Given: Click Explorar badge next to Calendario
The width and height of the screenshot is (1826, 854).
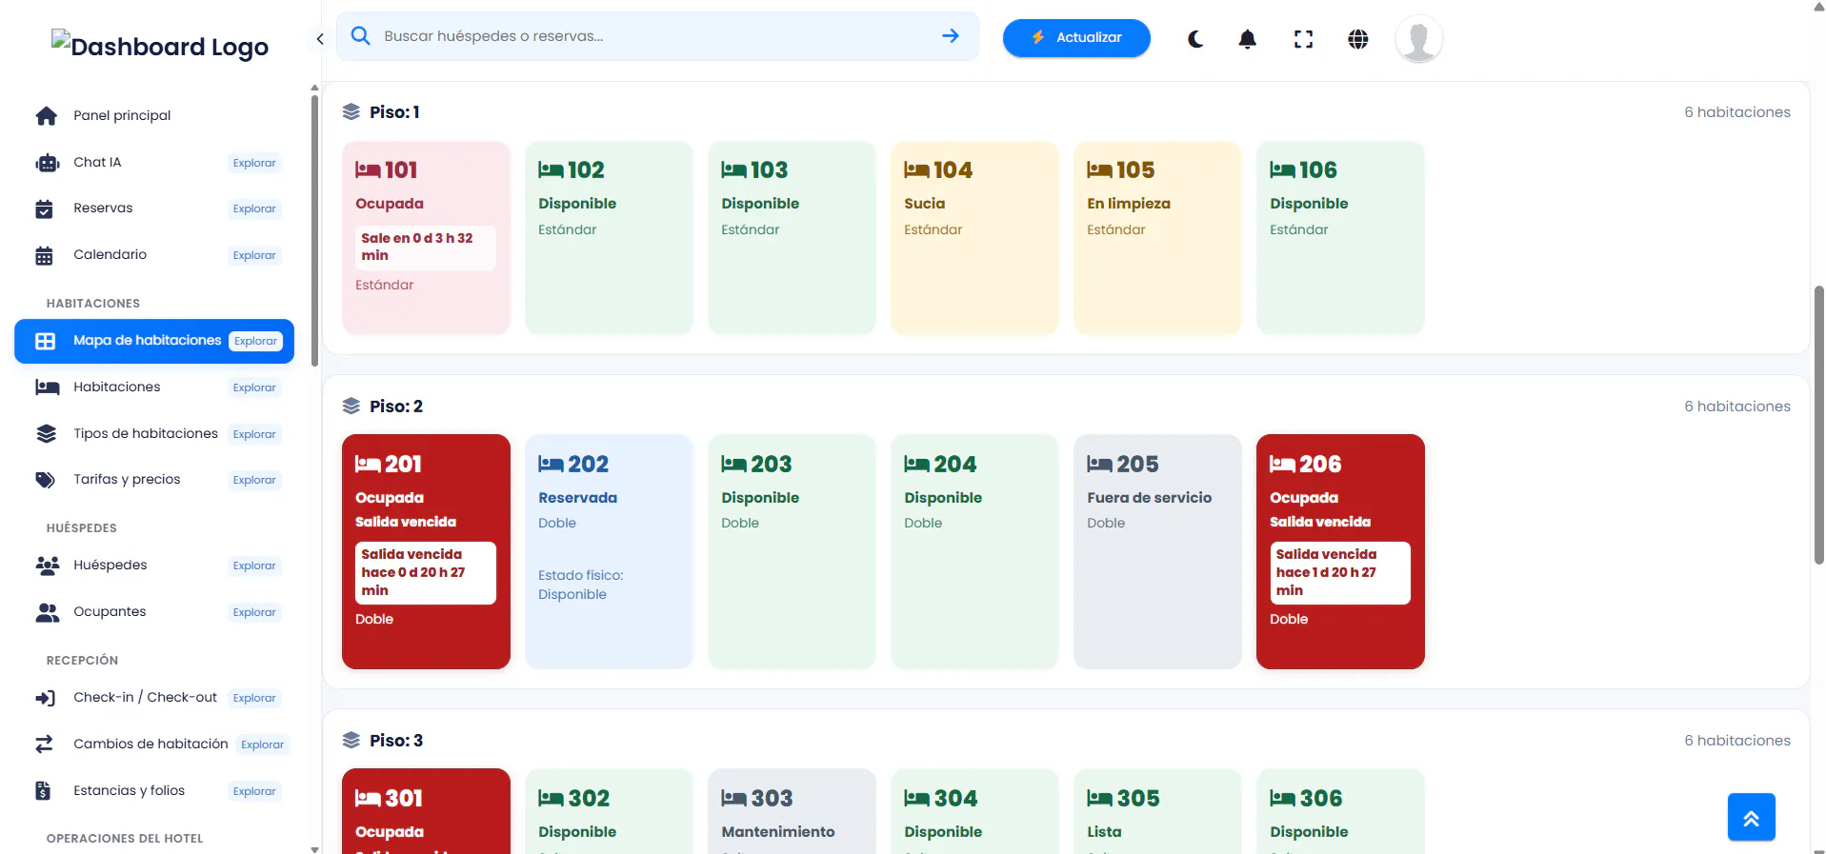Looking at the screenshot, I should 254,255.
